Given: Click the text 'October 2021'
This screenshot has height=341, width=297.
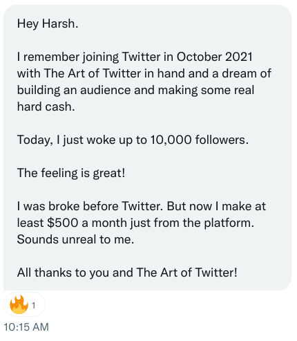Looking at the screenshot, I should [214, 57].
